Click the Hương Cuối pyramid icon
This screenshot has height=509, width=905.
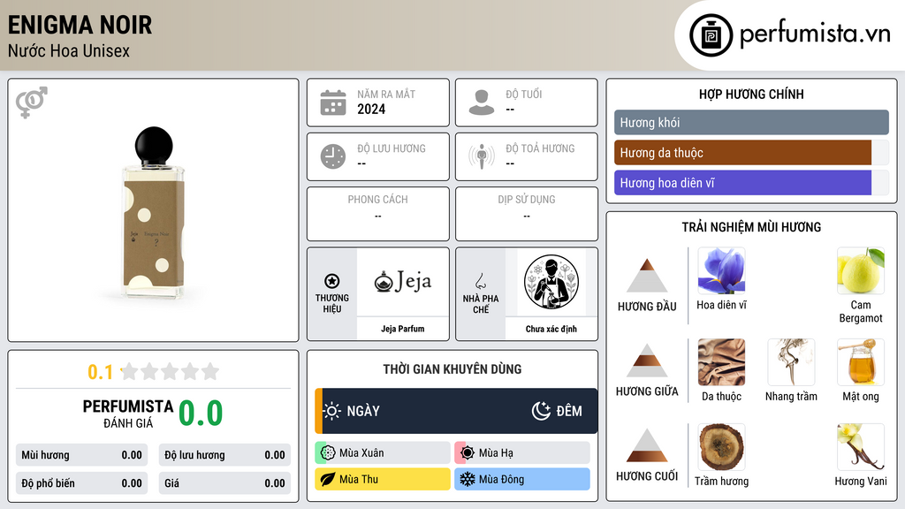click(x=647, y=445)
